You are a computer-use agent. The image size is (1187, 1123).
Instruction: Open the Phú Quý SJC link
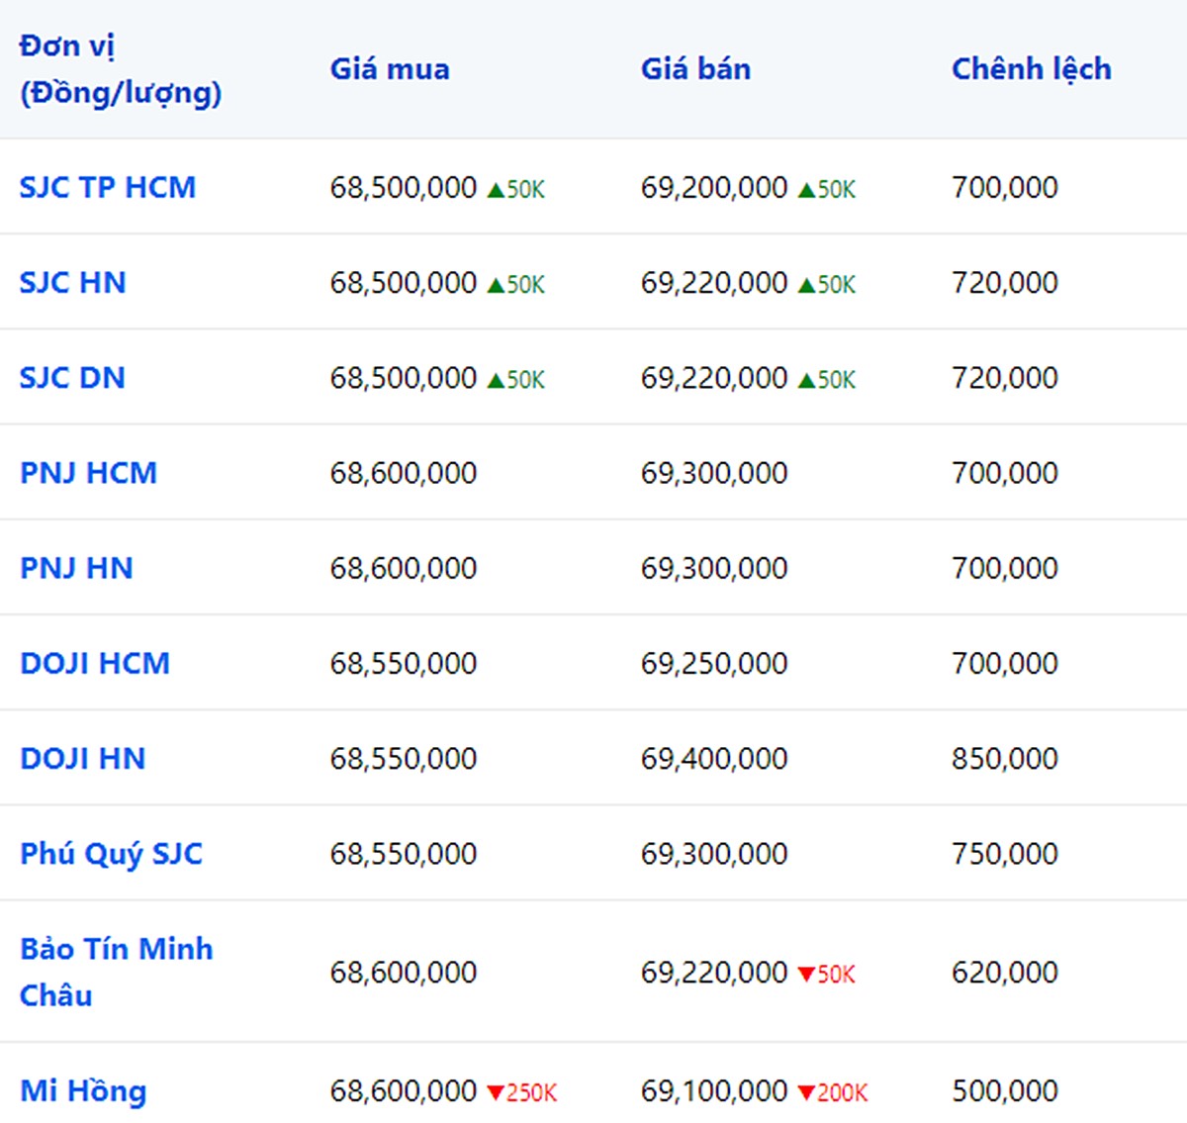[111, 854]
